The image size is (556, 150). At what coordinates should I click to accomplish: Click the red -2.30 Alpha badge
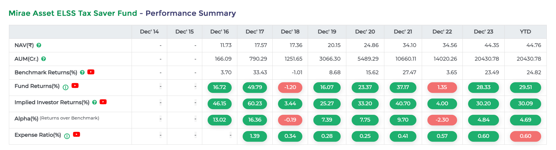click(442, 120)
